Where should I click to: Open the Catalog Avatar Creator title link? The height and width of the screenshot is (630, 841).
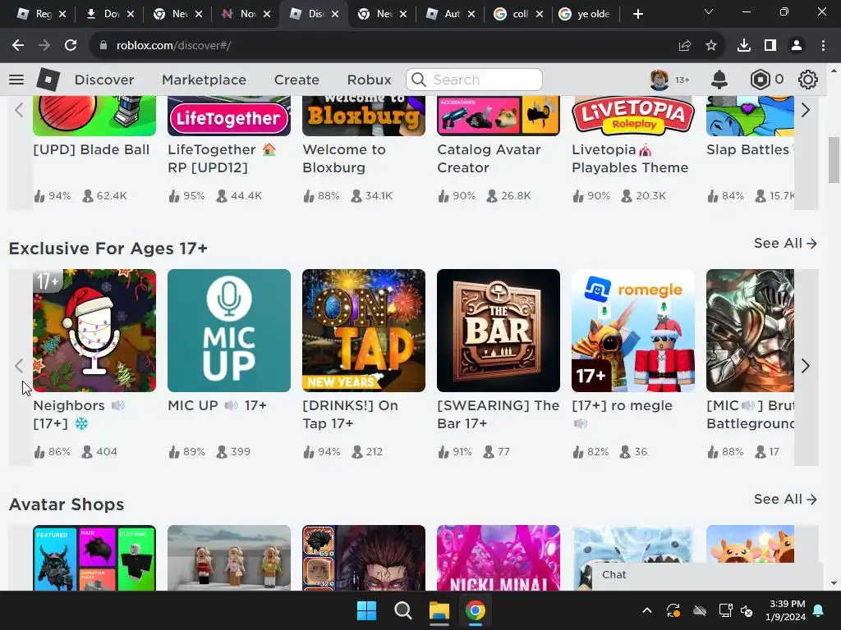[x=489, y=158]
